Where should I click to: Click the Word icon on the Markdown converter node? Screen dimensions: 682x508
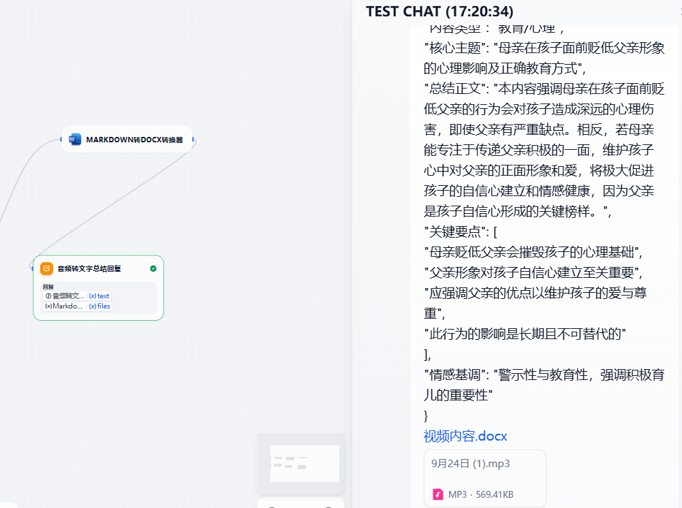click(x=76, y=140)
